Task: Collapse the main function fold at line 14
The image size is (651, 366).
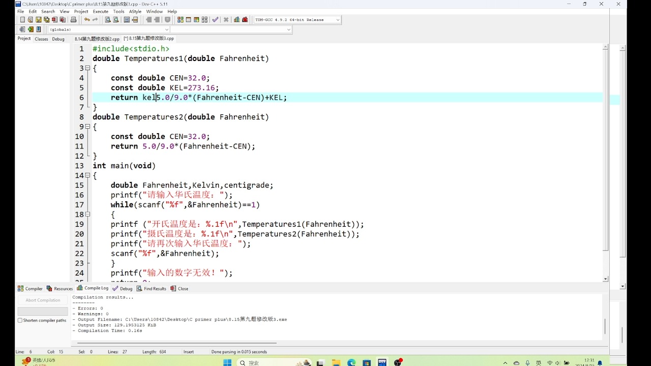Action: [87, 175]
